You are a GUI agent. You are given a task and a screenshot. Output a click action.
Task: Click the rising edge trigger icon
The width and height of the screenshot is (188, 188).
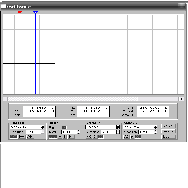pyautogui.click(x=64, y=128)
